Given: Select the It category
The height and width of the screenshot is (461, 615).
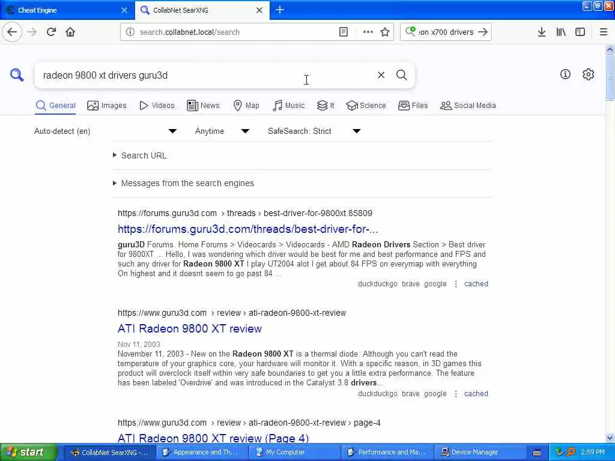Looking at the screenshot, I should (x=326, y=106).
